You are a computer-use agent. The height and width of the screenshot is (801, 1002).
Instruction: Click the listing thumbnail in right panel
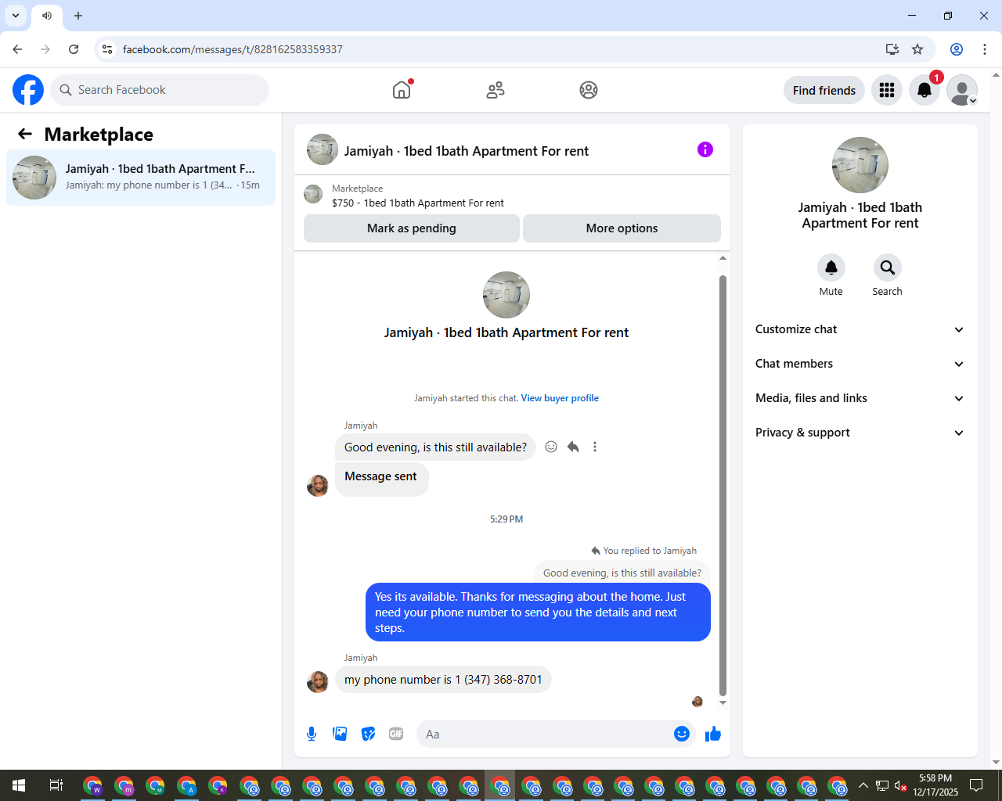(860, 165)
